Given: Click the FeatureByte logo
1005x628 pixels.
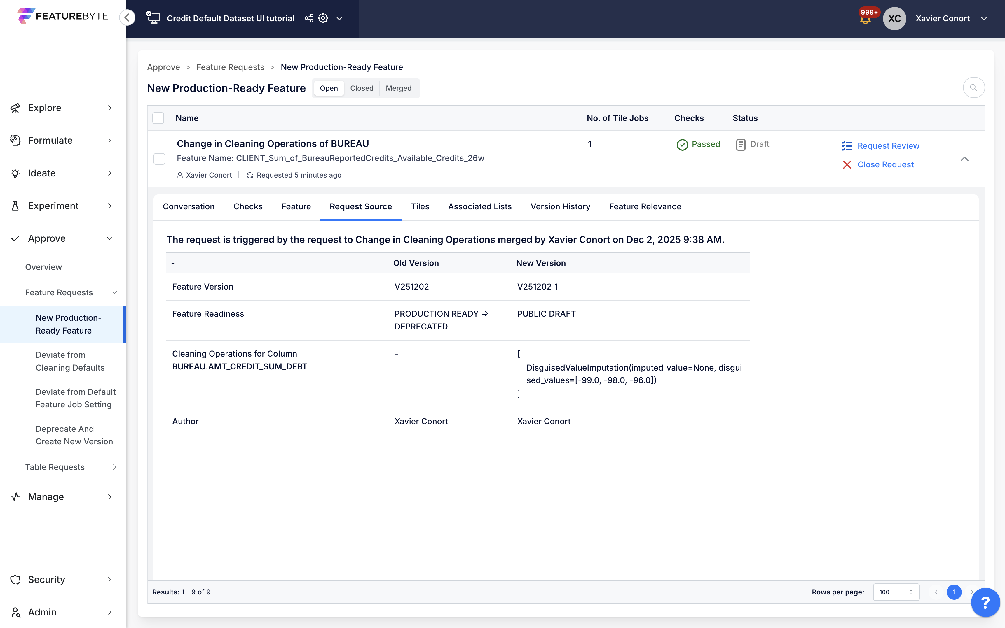Looking at the screenshot, I should click(63, 16).
